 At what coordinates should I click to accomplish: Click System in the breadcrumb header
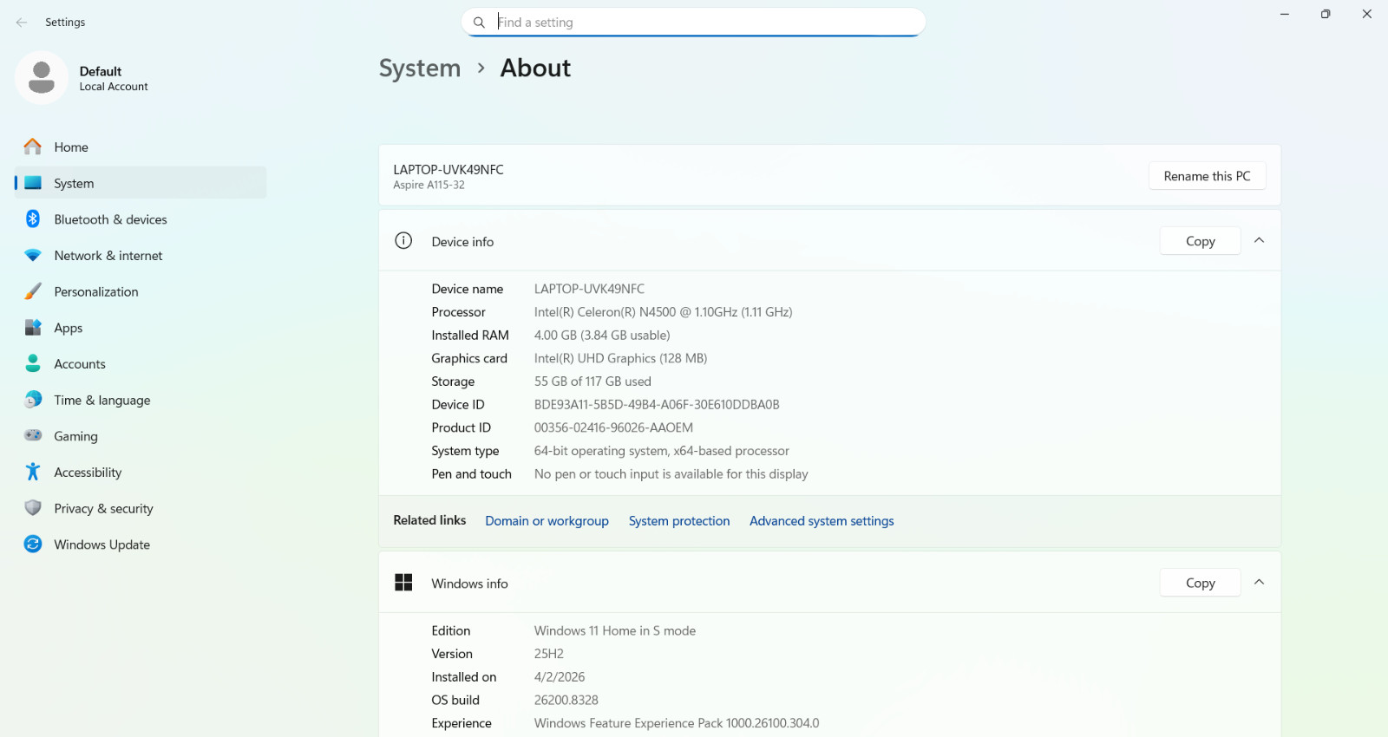tap(420, 68)
